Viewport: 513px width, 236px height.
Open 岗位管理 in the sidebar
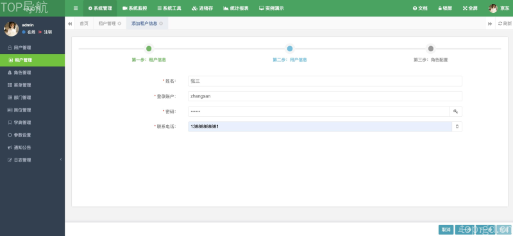(33, 110)
